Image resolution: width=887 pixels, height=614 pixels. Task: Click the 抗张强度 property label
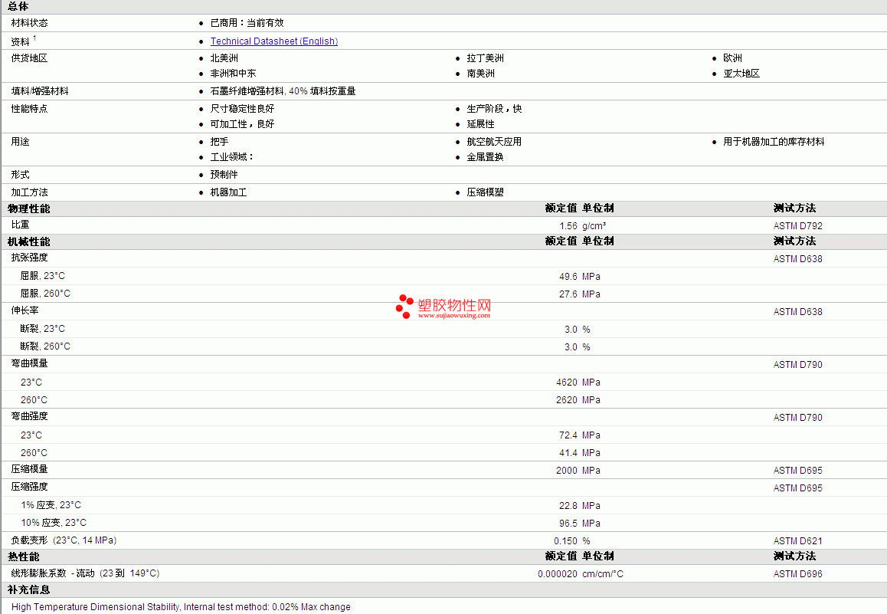click(29, 258)
